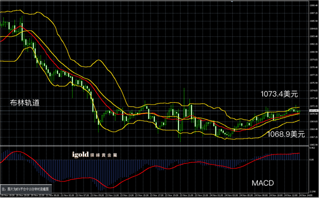
Task: Click the igold logo watermark
Action: click(x=80, y=154)
